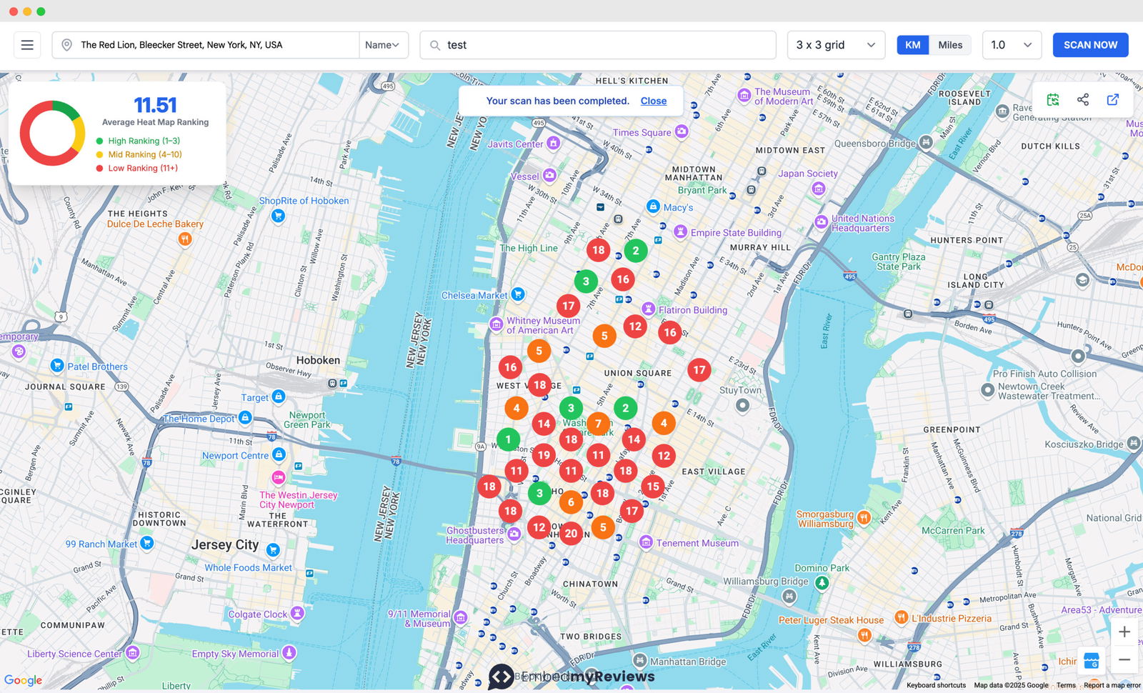This screenshot has width=1143, height=693.
Task: Click Report a map error link
Action: click(x=1112, y=685)
